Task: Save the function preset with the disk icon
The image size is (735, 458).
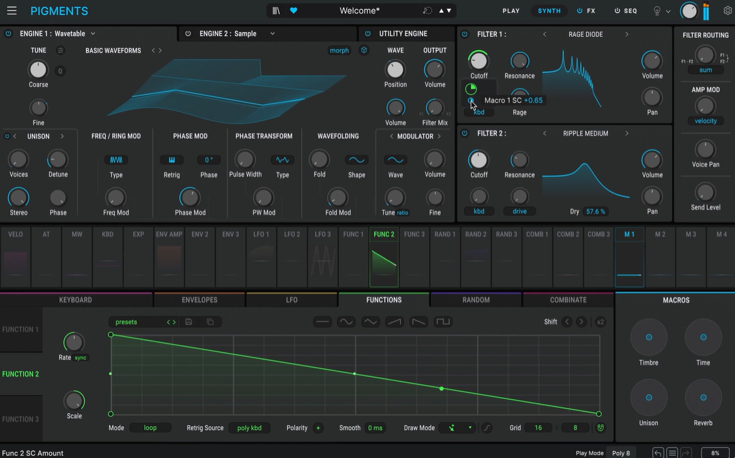Action: (189, 322)
